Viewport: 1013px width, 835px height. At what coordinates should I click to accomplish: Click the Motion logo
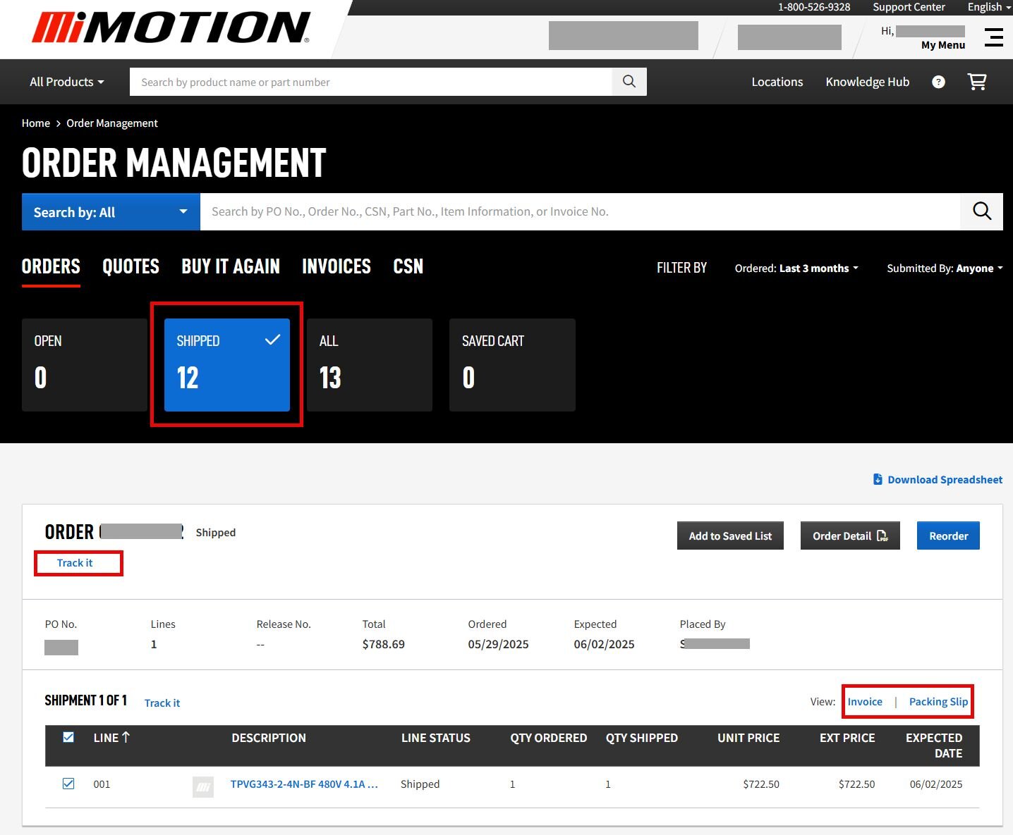coord(171,28)
